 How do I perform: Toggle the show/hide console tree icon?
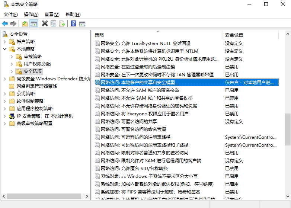(x=34, y=24)
